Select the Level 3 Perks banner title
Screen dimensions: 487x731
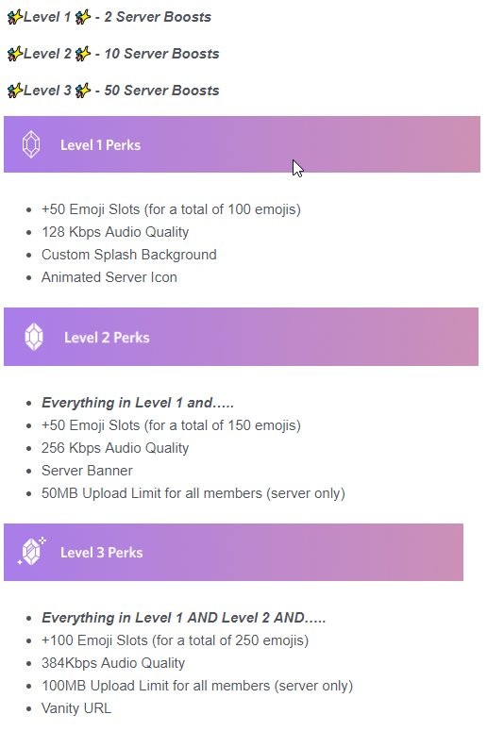click(102, 553)
